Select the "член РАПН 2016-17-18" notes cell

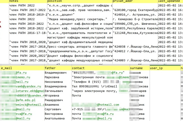27,33
